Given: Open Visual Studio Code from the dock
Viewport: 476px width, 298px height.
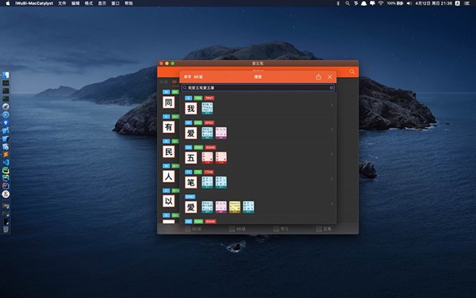Looking at the screenshot, I should point(6,162).
